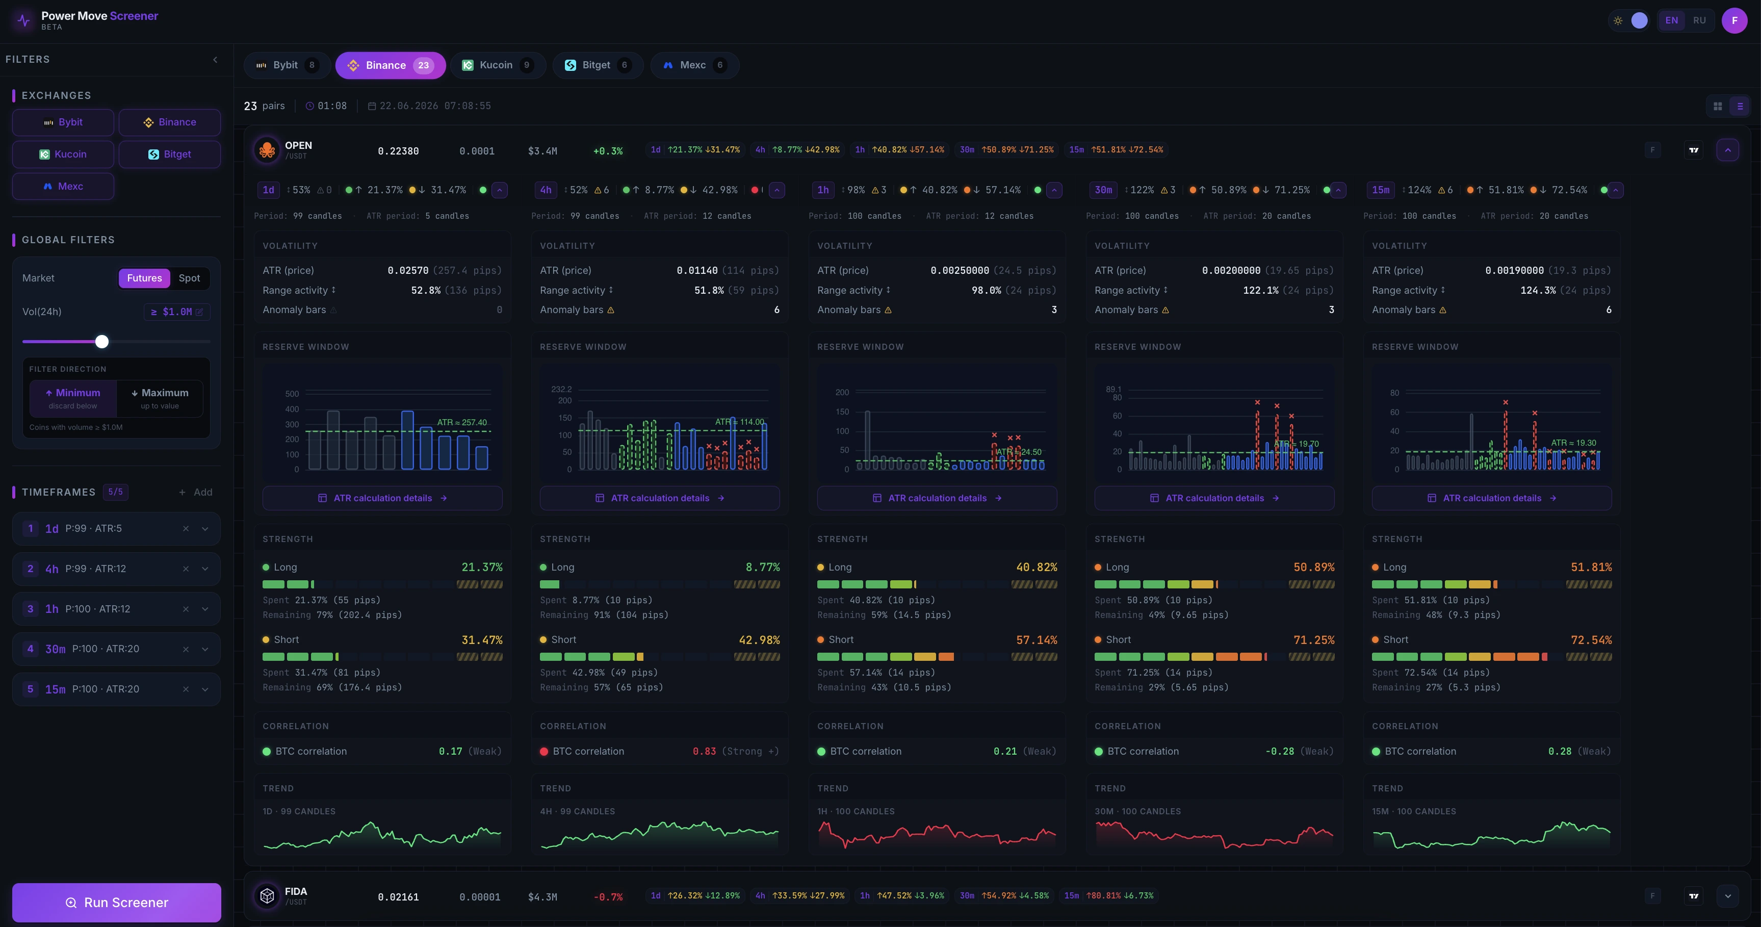Click the Range activity sort icon in 1d panel
This screenshot has height=927, width=1761.
tap(333, 290)
